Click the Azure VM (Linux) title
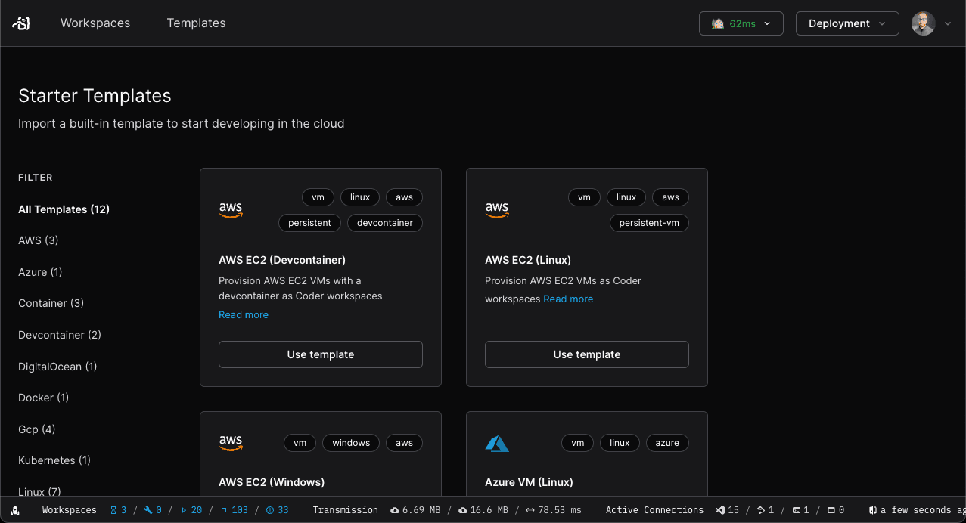The image size is (966, 523). [529, 482]
